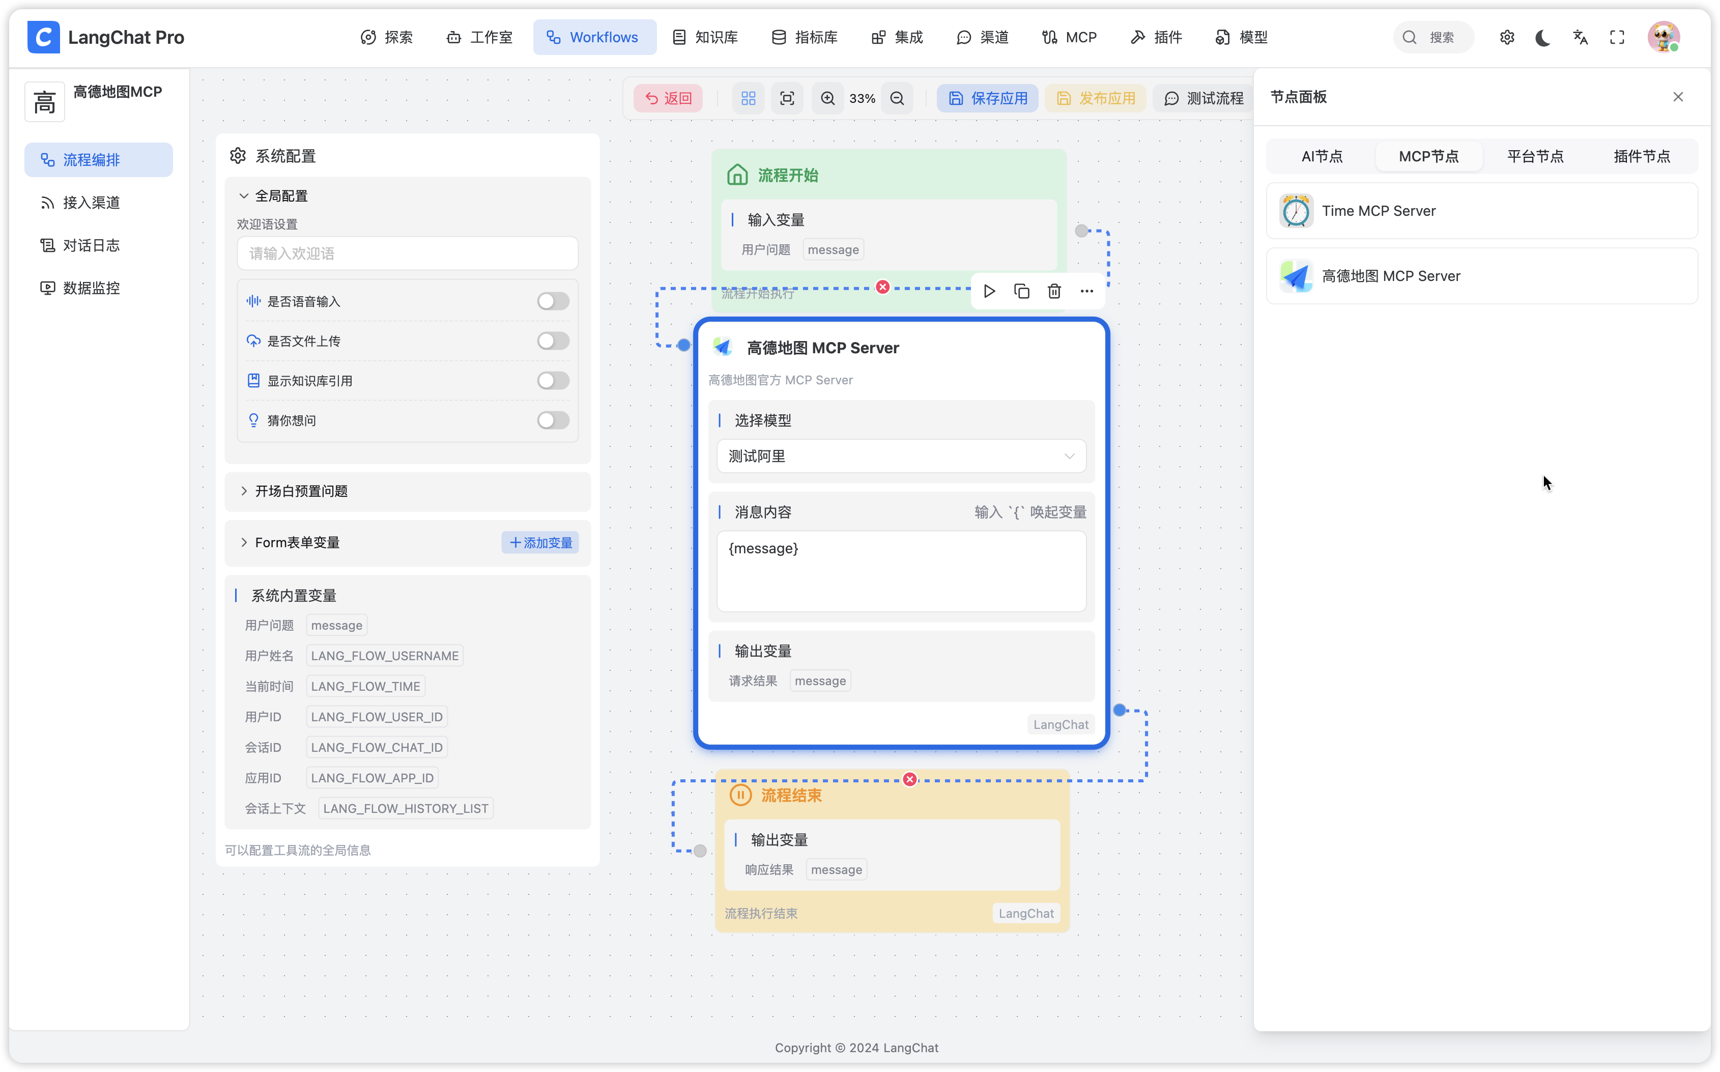Delete the selected node with the trash icon
The image size is (1720, 1072).
point(1054,291)
